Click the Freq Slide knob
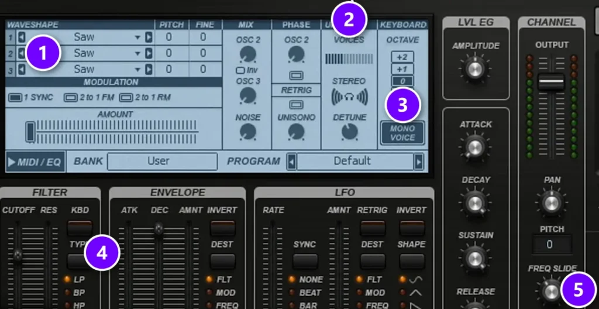The height and width of the screenshot is (309, 599). 551,292
